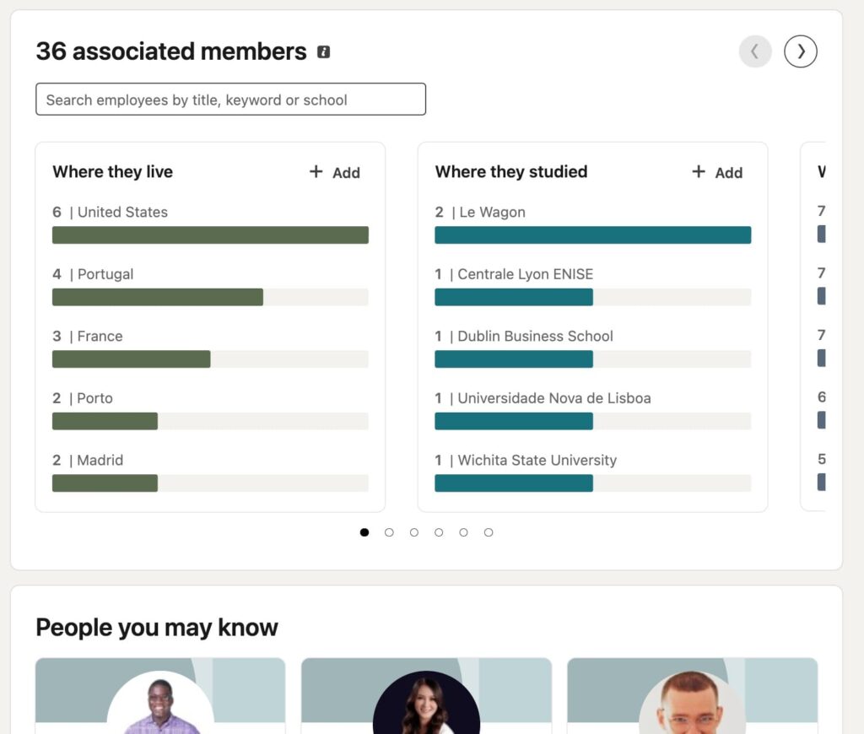Click '1 | Universidade Nova de Lisboa' label

click(543, 398)
